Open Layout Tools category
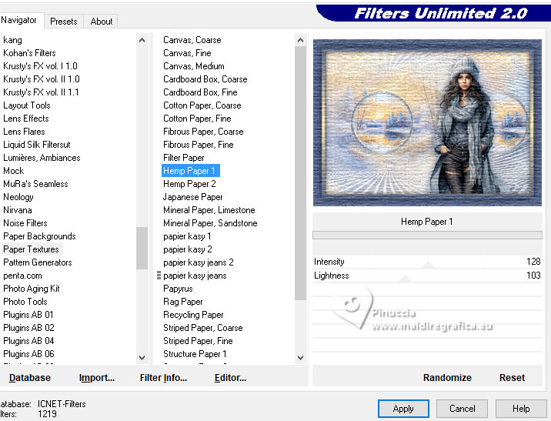 coord(27,105)
